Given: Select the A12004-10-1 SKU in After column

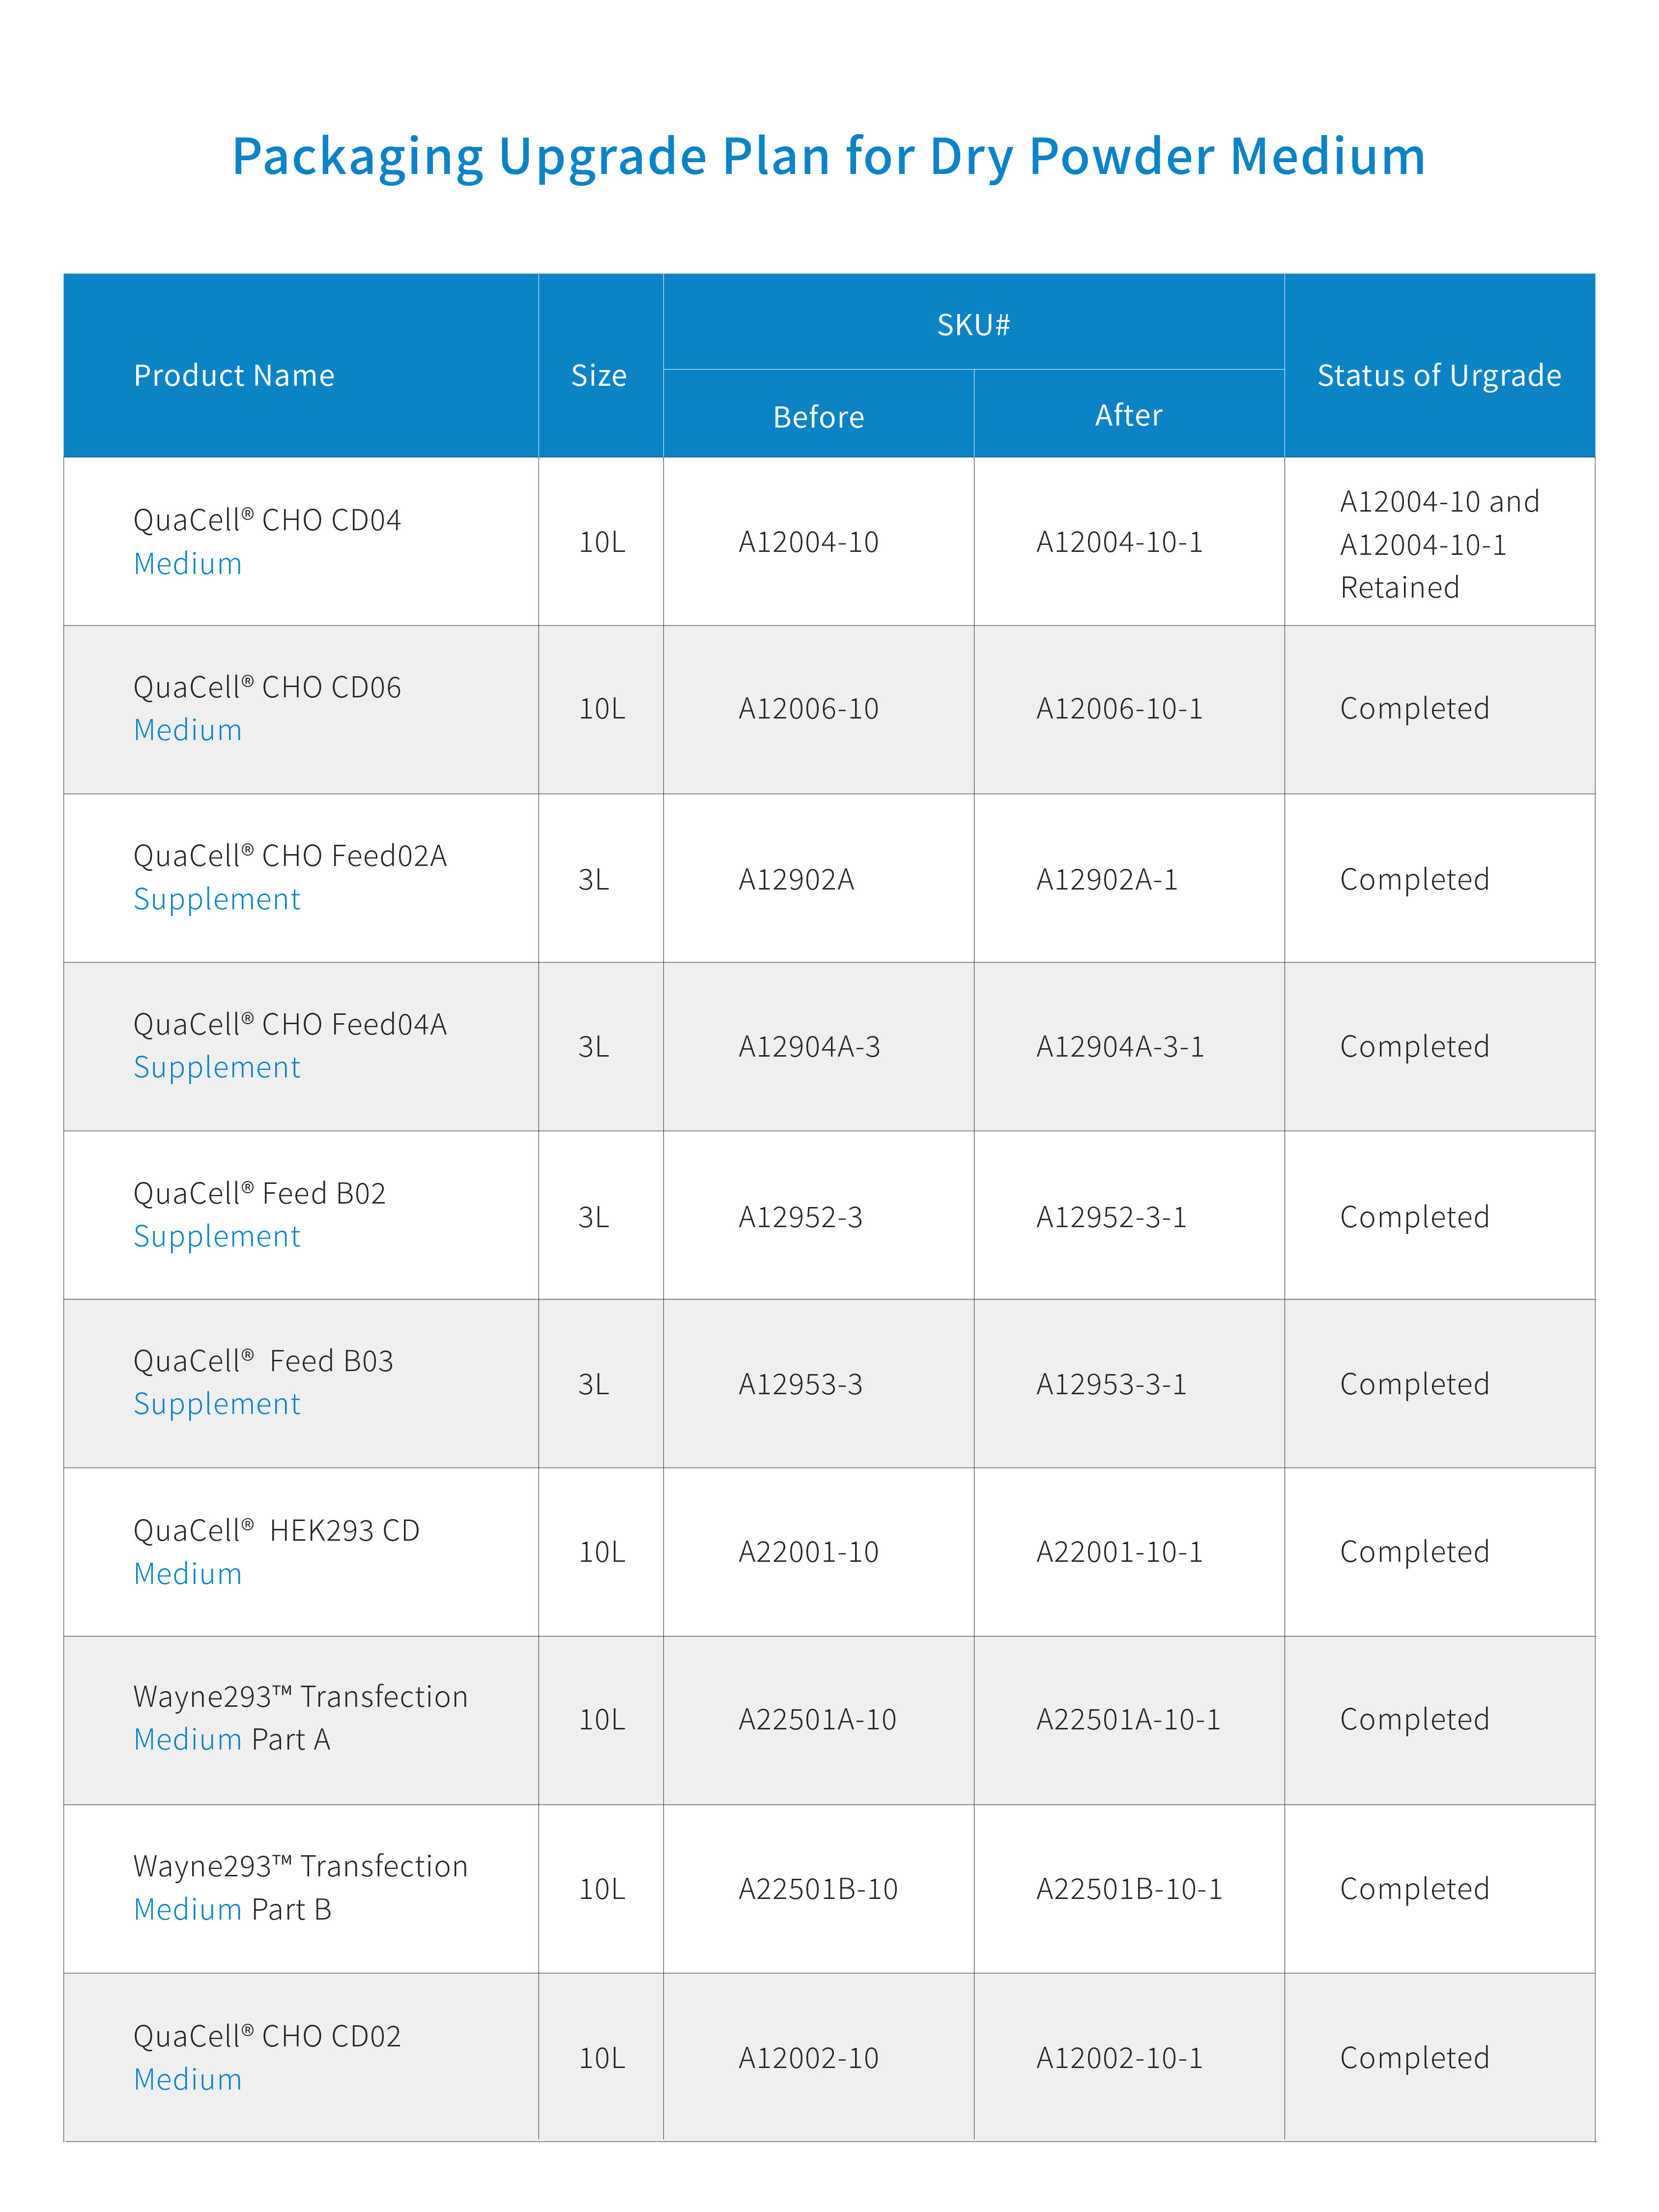Looking at the screenshot, I should (1119, 543).
